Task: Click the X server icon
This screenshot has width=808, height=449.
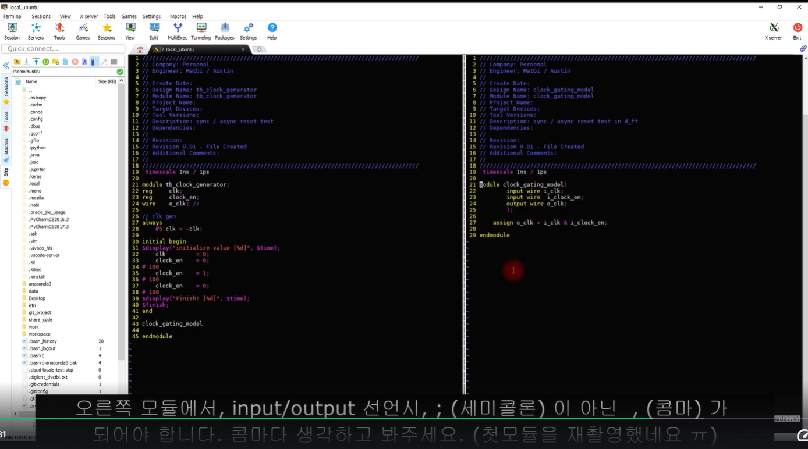Action: (773, 31)
